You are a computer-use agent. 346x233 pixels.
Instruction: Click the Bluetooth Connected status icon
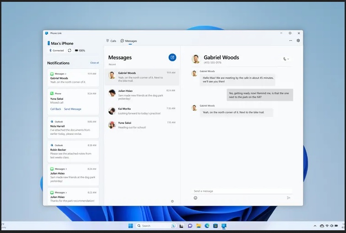pos(50,50)
